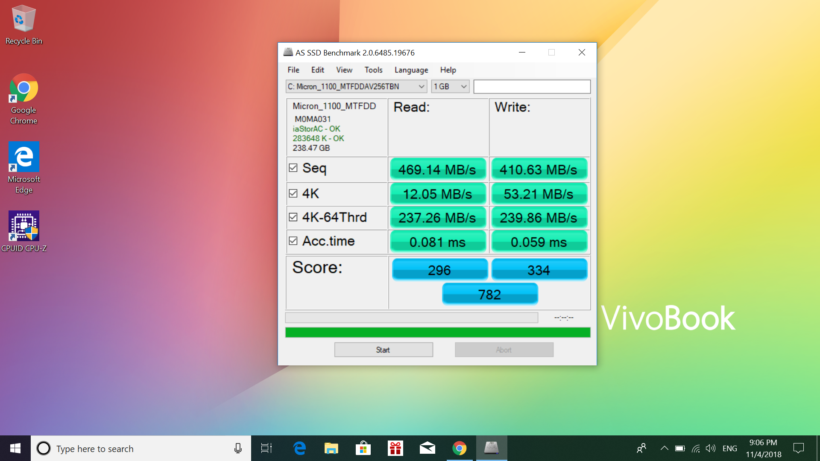Open the 1 GB test size dropdown
The width and height of the screenshot is (820, 461).
click(450, 87)
